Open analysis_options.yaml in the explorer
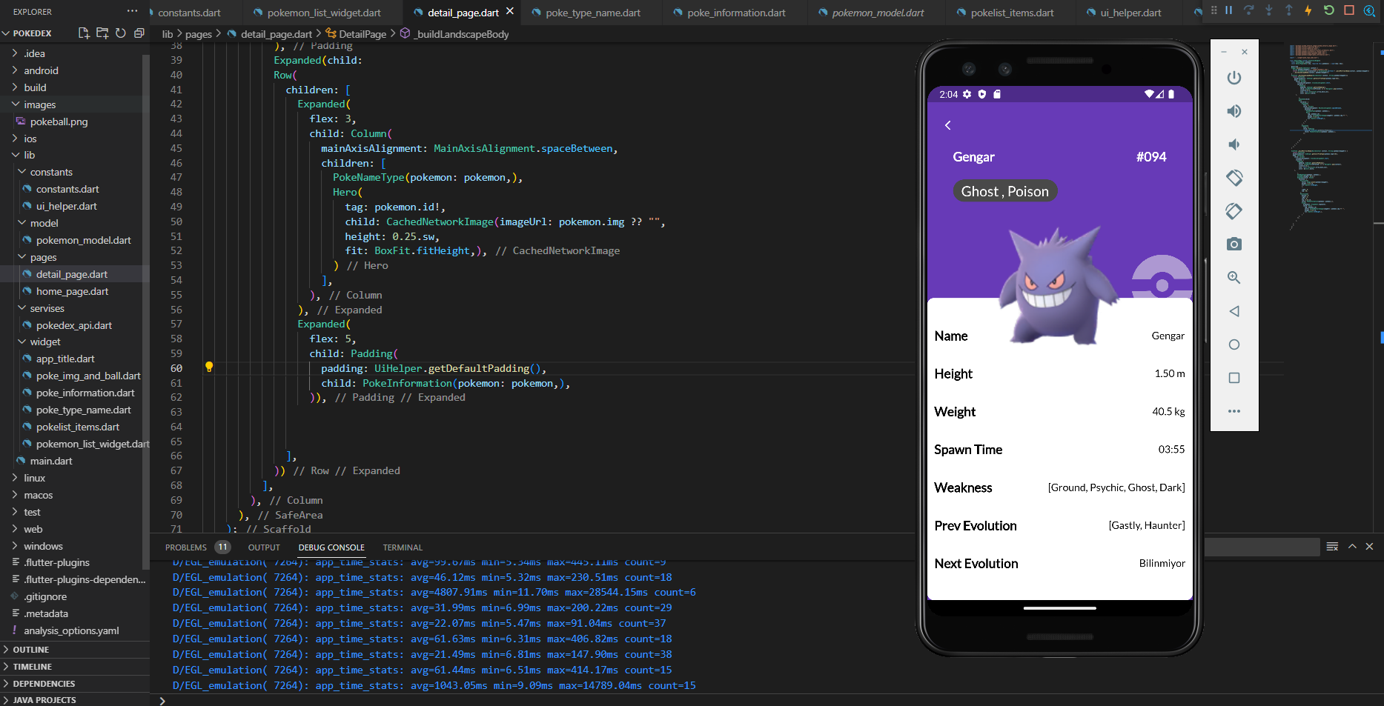Viewport: 1384px width, 706px height. pyautogui.click(x=71, y=630)
